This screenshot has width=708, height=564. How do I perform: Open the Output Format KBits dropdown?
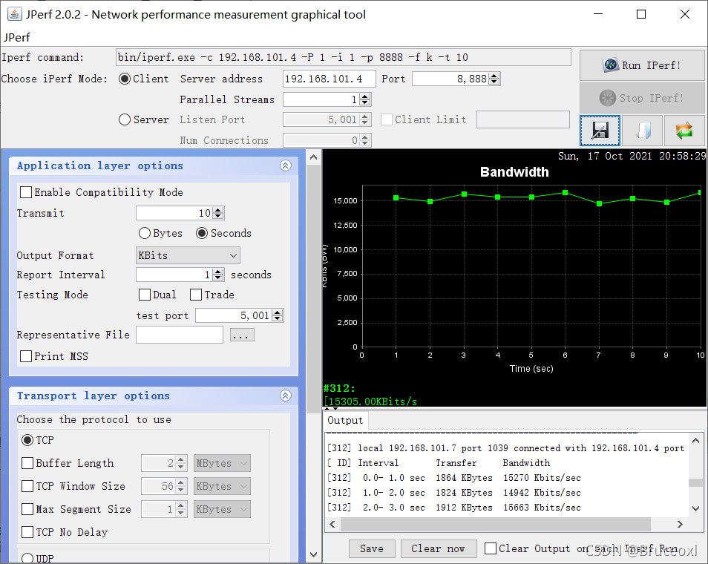click(188, 255)
